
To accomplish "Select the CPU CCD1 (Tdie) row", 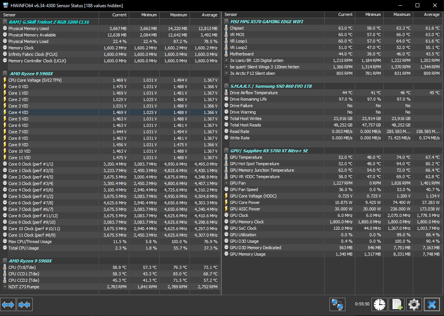I will tap(110, 274).
